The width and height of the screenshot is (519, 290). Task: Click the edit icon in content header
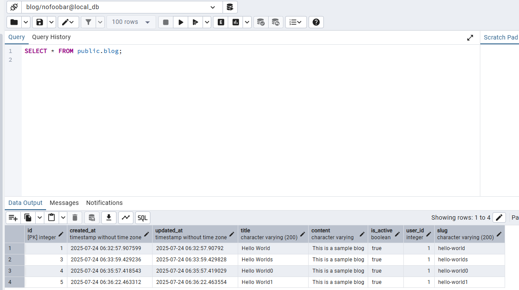click(x=362, y=234)
